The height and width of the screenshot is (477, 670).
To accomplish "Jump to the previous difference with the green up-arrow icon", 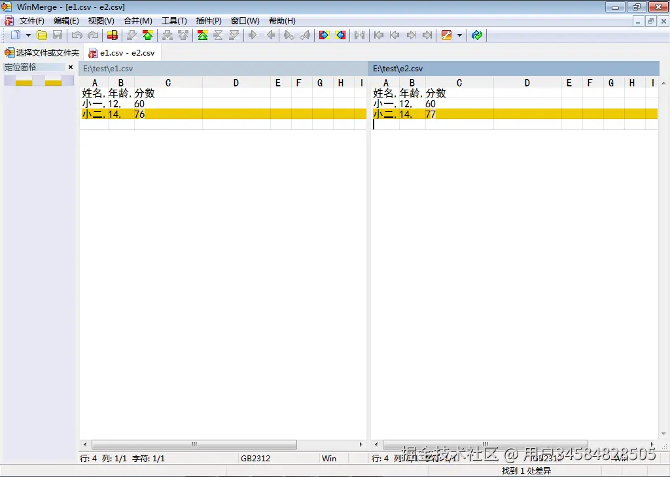I will (x=148, y=35).
